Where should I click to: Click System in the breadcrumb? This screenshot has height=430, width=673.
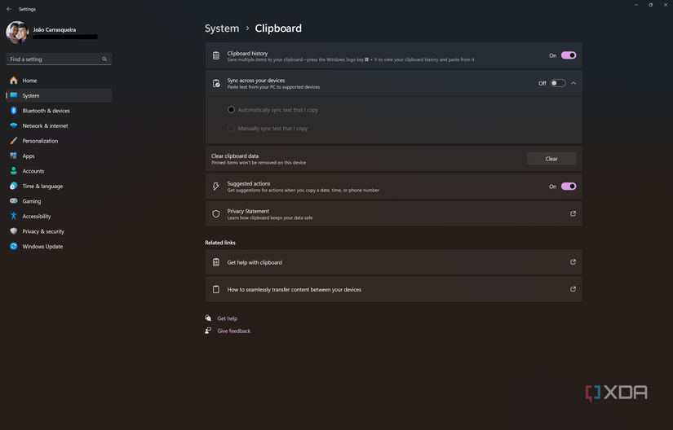(221, 29)
